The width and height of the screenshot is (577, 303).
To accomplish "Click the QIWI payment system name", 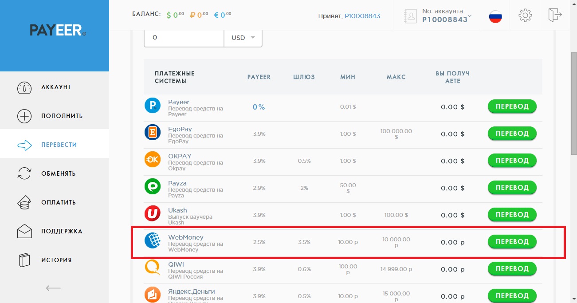I will 176,264.
